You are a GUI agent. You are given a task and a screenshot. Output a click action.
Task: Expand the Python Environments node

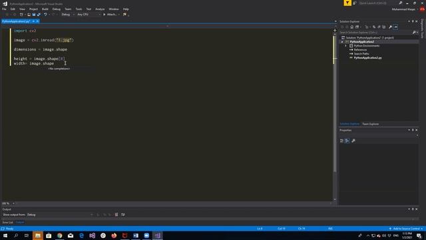tap(346, 46)
